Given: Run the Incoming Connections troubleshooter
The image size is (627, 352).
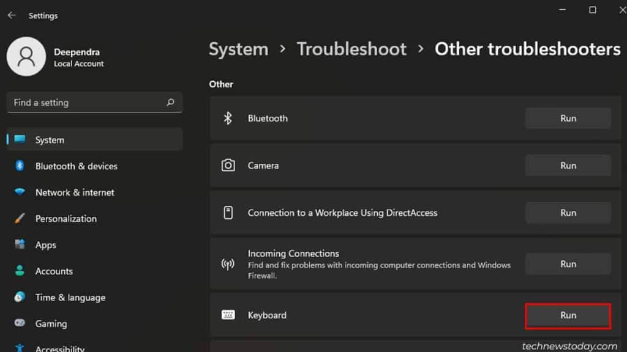Looking at the screenshot, I should point(568,263).
